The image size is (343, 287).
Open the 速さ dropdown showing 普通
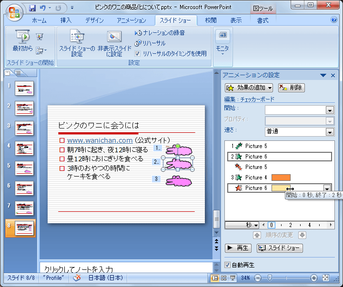coord(330,132)
